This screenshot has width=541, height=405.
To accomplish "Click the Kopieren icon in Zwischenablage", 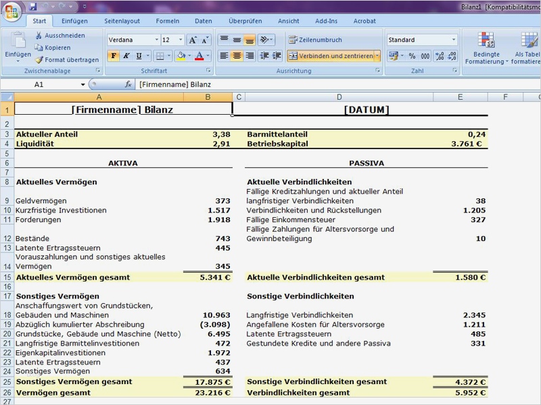I will (x=39, y=47).
